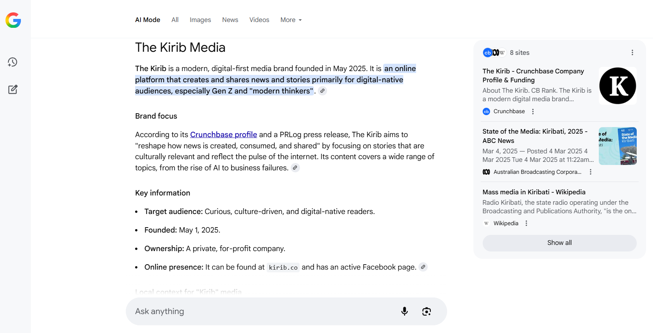Click the Google logo icon
653x333 pixels.
click(x=13, y=20)
